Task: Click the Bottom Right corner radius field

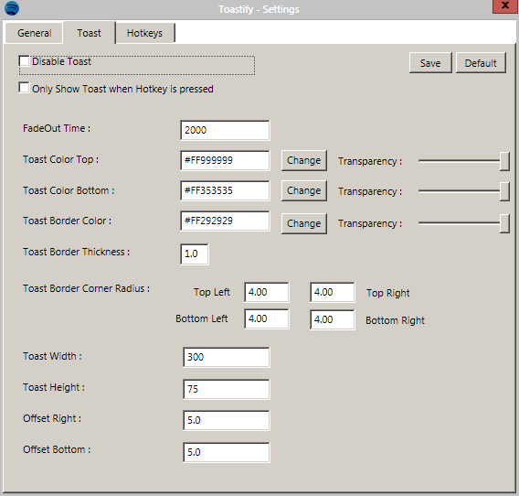Action: pyautogui.click(x=333, y=319)
